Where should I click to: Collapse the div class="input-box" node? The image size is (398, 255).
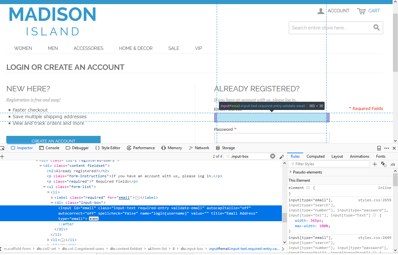(52, 203)
